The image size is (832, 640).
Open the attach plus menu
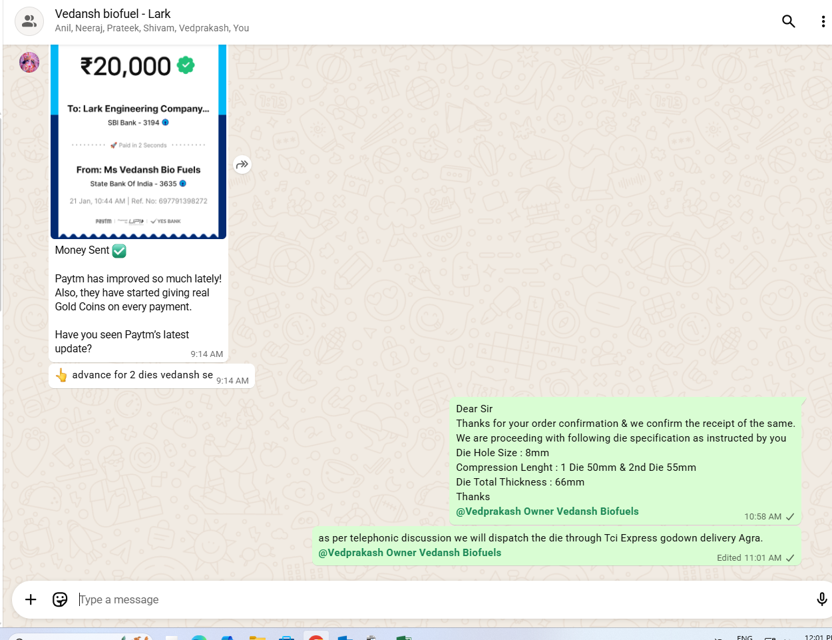(31, 599)
